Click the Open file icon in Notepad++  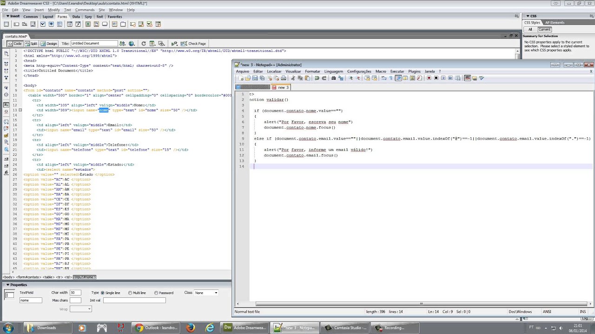(248, 78)
